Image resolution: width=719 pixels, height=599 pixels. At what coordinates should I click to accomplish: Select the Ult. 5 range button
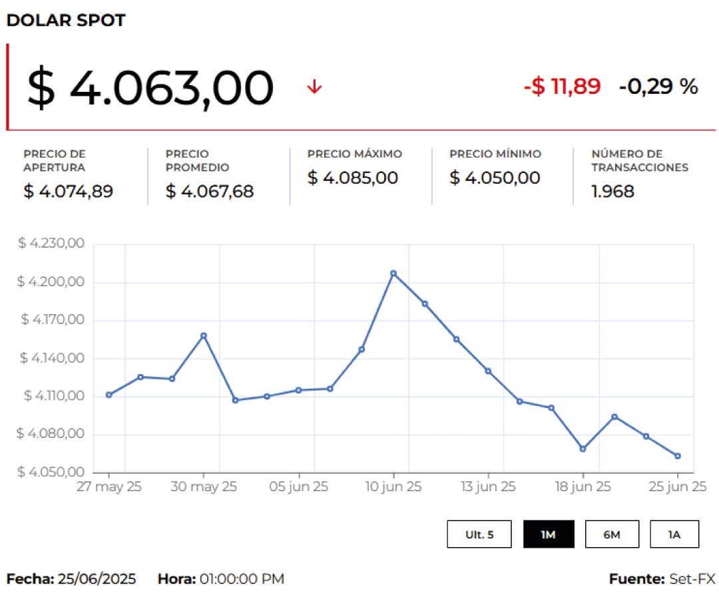(479, 534)
